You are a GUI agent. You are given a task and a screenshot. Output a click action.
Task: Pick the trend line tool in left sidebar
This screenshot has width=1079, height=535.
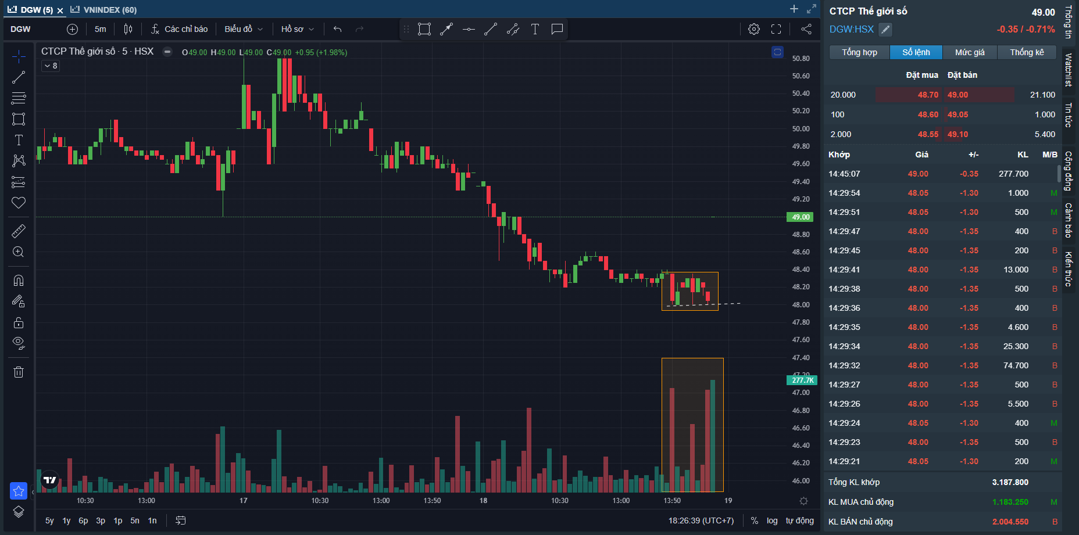(19, 77)
